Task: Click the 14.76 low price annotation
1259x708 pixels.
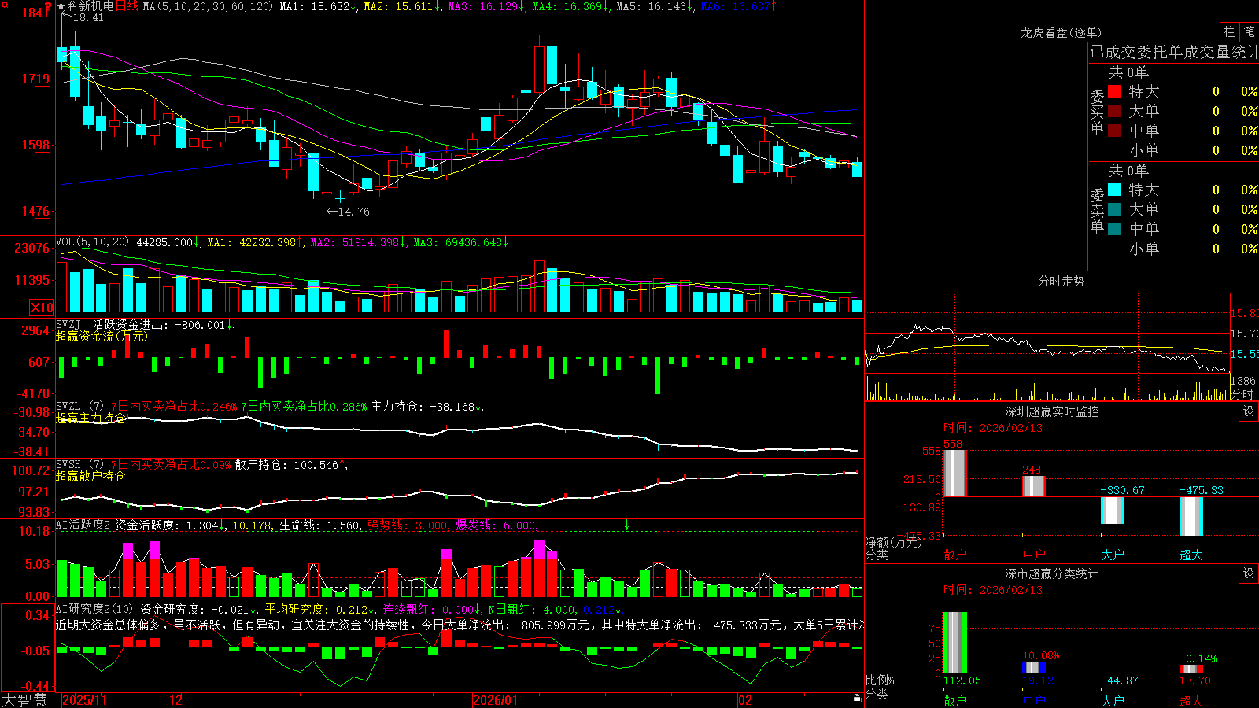Action: coord(353,212)
